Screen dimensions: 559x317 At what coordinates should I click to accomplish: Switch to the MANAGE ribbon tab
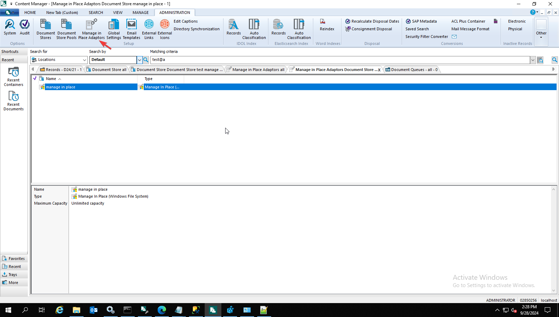(x=141, y=13)
